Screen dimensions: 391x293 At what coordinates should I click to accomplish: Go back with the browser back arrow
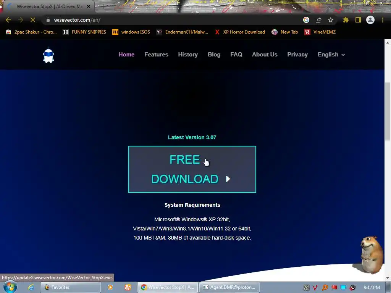(8, 20)
